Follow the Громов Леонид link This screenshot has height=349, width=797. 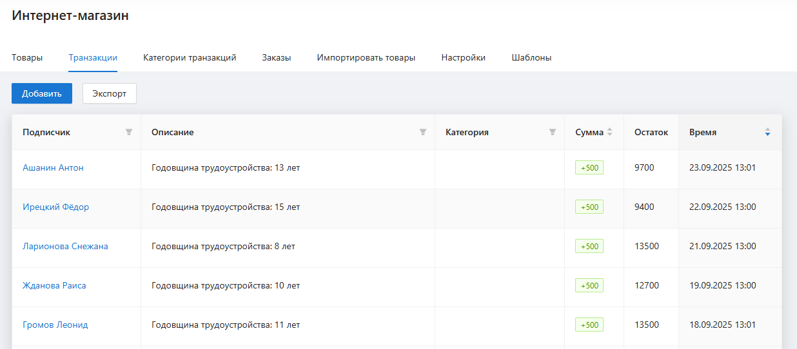pos(55,325)
